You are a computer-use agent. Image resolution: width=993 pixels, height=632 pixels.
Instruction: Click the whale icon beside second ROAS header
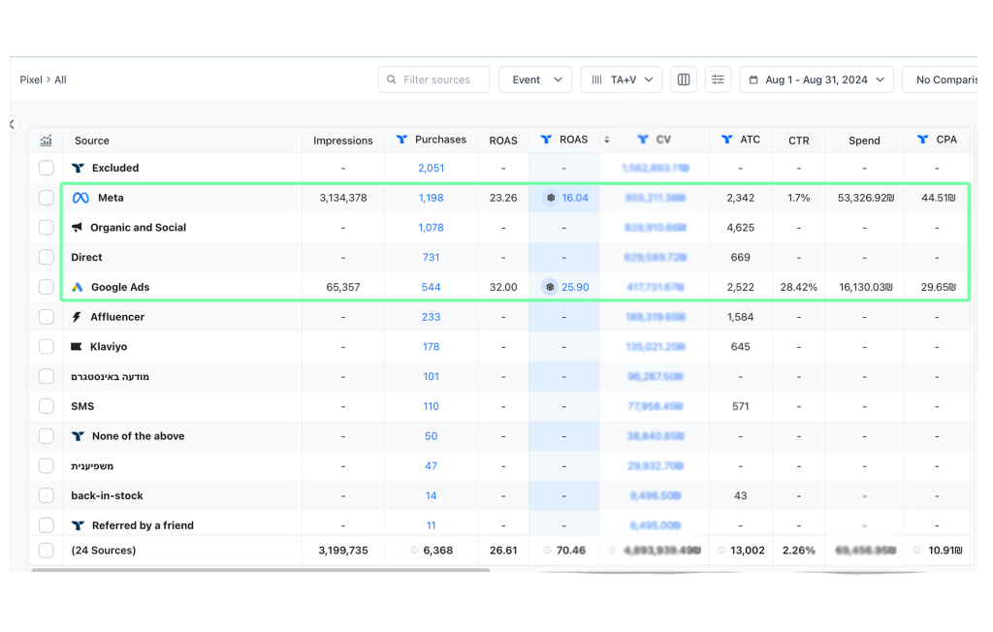(x=546, y=140)
